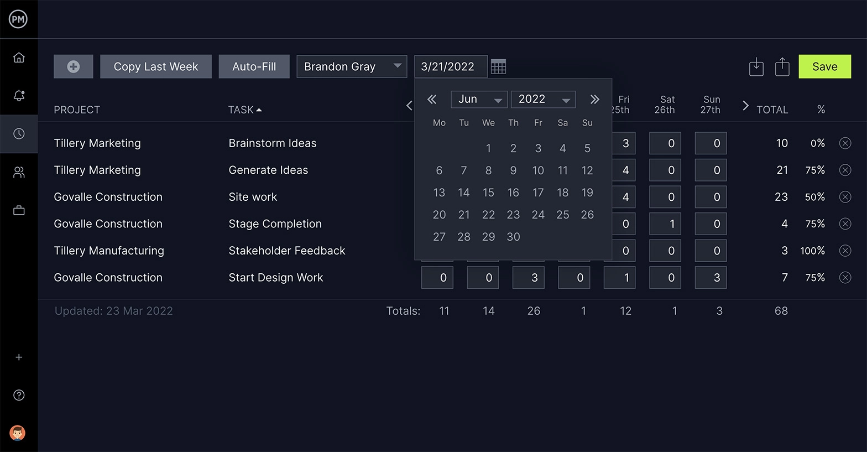Viewport: 867px width, 452px height.
Task: Click the help question mark icon
Action: 19,395
